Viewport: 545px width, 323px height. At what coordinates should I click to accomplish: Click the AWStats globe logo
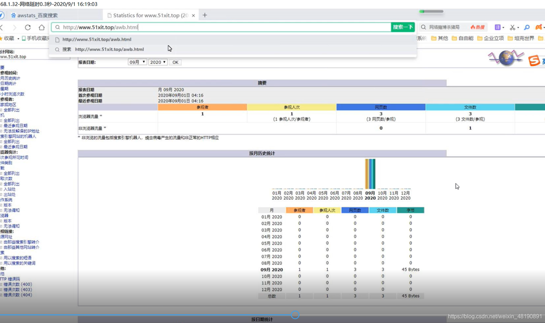tap(506, 58)
